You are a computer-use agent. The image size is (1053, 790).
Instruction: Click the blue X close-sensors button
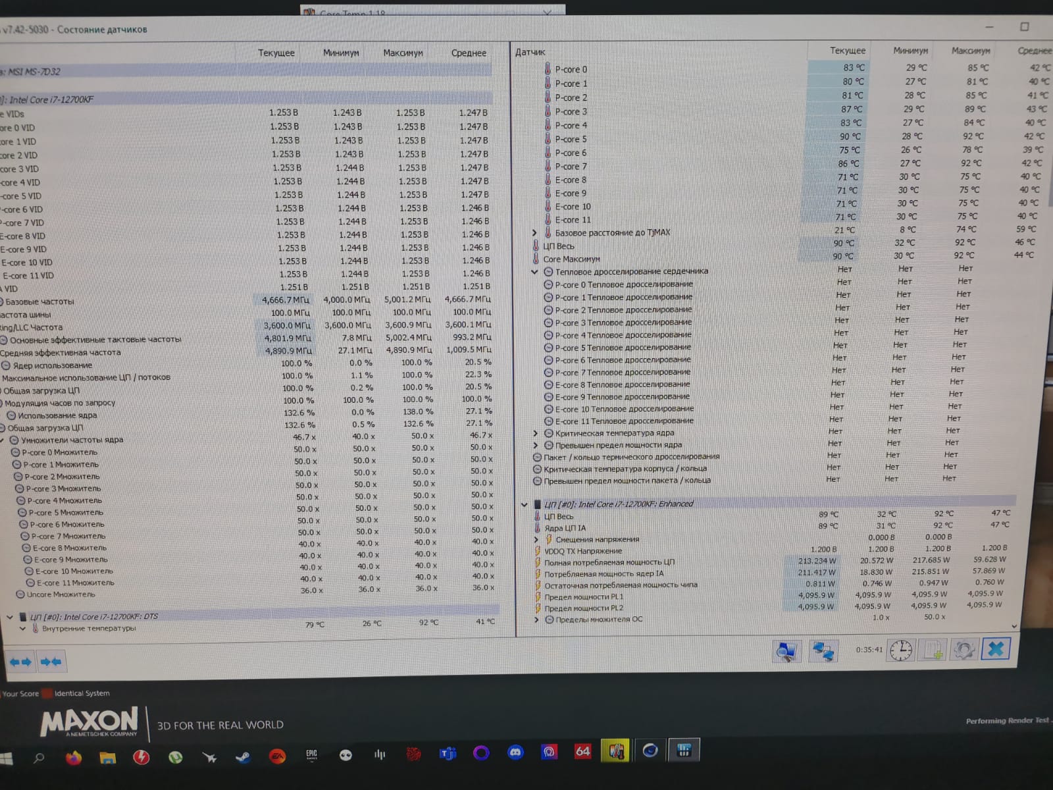pos(996,649)
